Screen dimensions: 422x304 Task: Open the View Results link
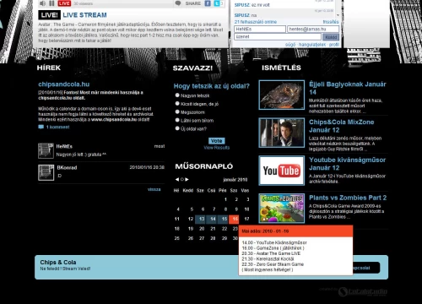217,148
